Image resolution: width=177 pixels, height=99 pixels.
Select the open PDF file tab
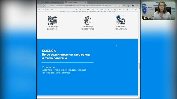tap(76, 2)
